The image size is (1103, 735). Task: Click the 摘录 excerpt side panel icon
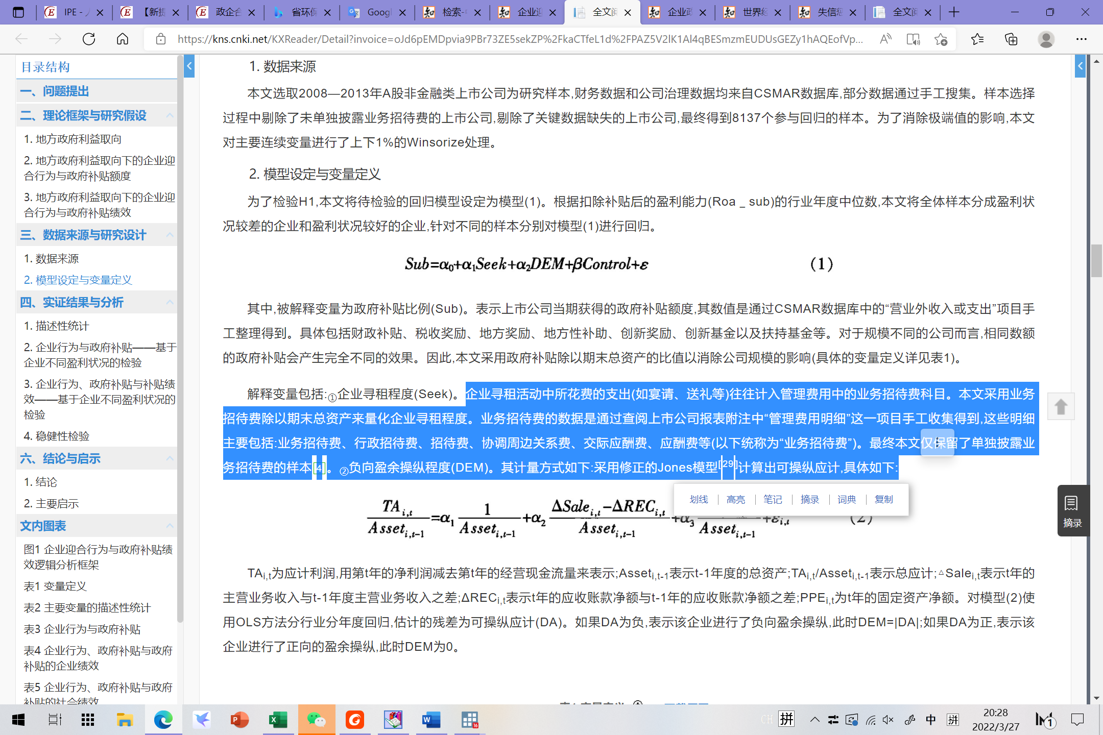tap(1072, 511)
